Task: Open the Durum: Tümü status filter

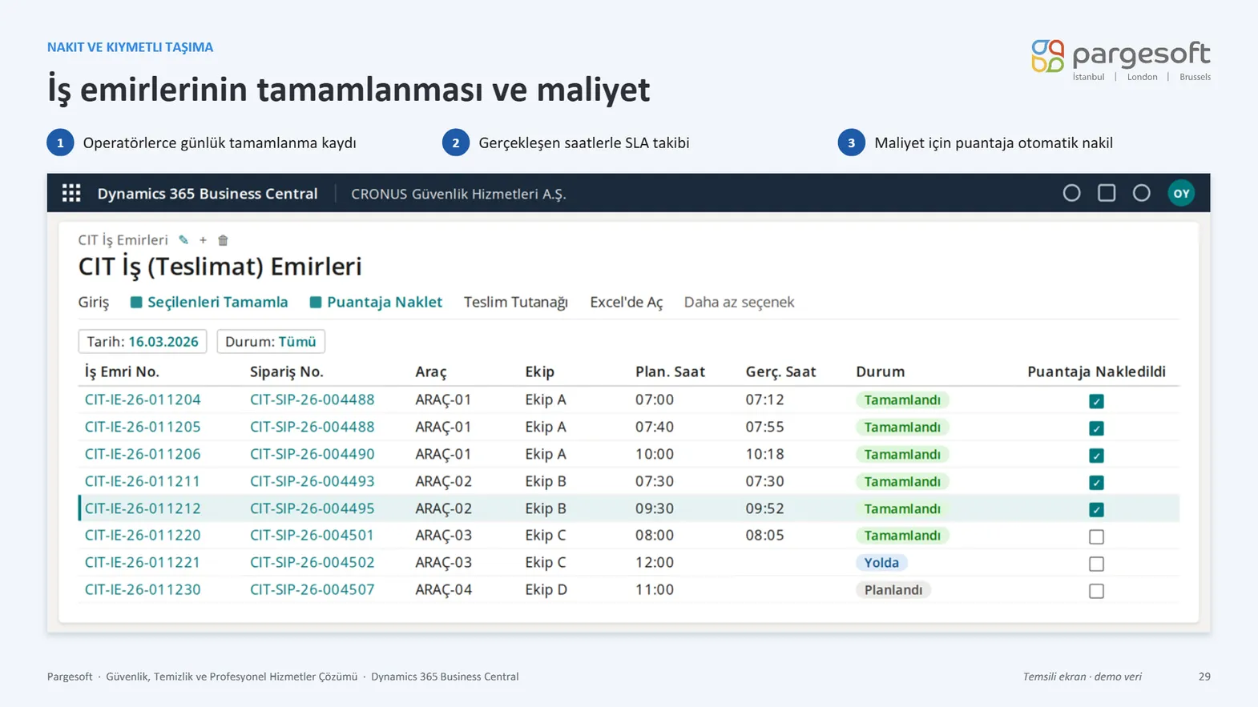Action: (271, 342)
